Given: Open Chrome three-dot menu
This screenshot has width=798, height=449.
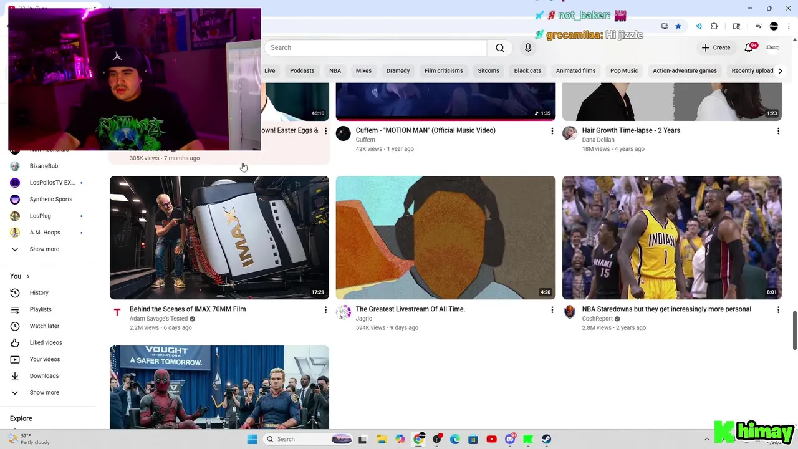Looking at the screenshot, I should pyautogui.click(x=789, y=26).
